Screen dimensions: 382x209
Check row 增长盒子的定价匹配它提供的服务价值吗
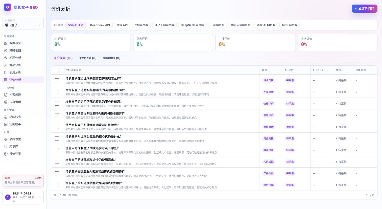click(57, 104)
